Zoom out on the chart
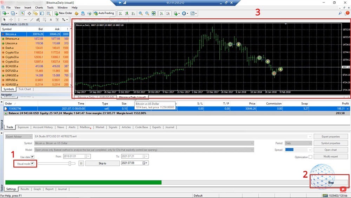 147,13
